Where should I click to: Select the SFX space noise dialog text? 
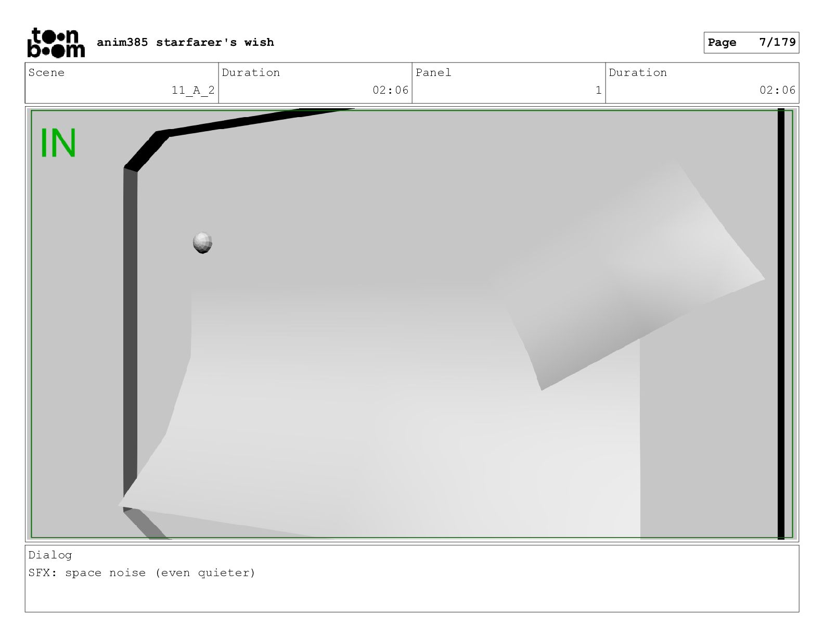142,573
